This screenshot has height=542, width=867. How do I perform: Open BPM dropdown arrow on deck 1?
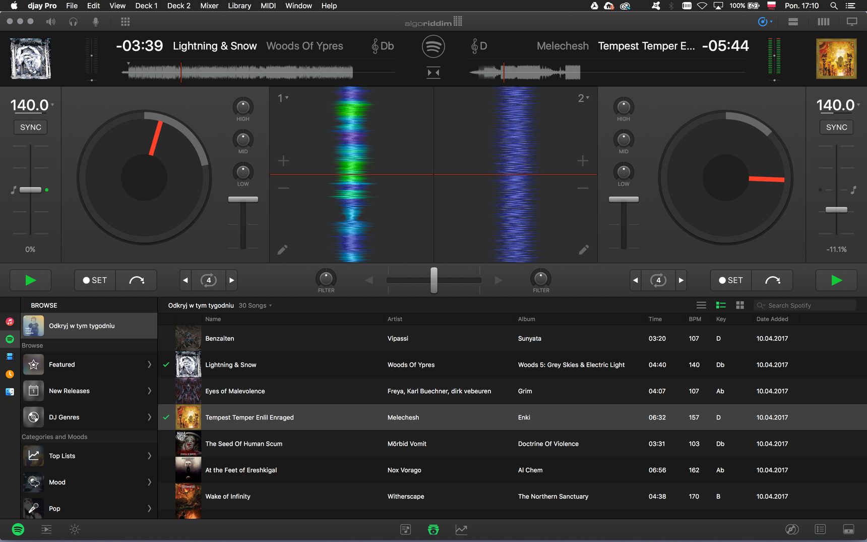point(52,105)
